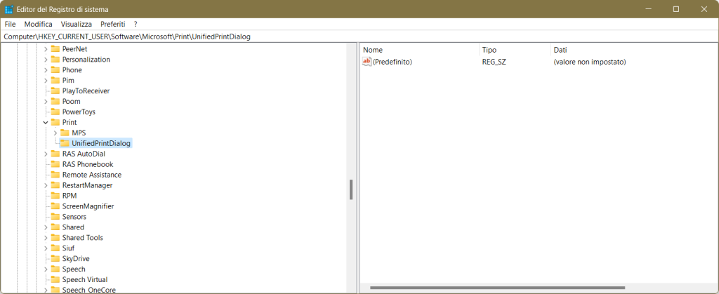
Task: Expand the Poom key chevron
Action: [46, 101]
